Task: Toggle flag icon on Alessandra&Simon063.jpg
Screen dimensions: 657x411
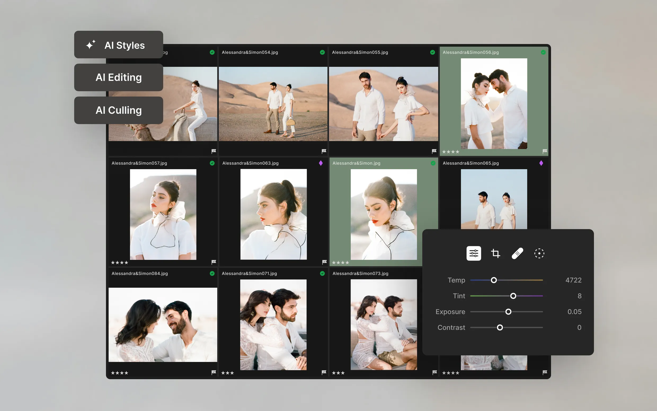Action: [x=325, y=262]
